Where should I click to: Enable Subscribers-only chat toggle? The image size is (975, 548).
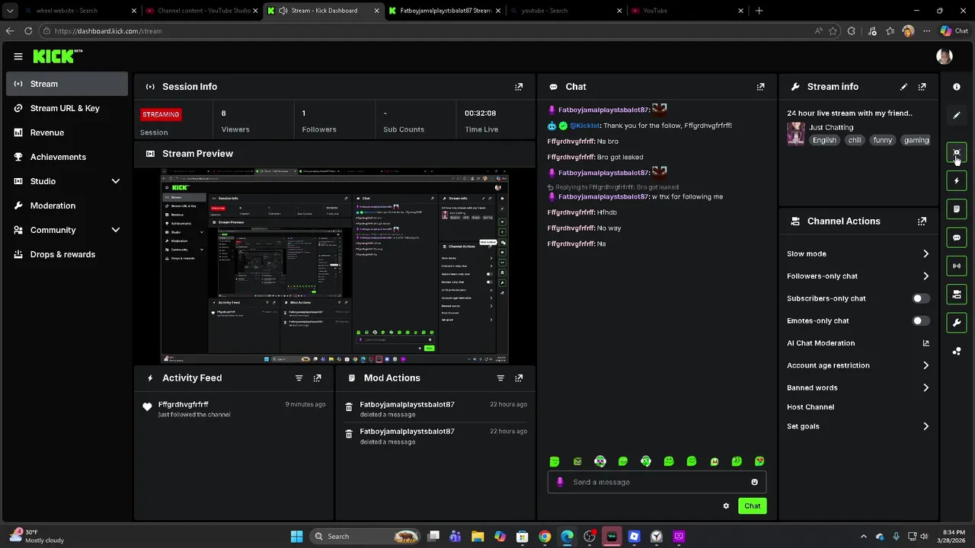pos(921,298)
